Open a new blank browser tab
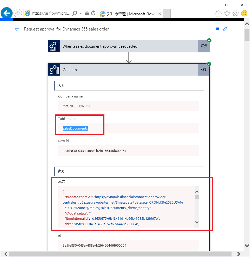The image size is (250, 257). click(167, 14)
